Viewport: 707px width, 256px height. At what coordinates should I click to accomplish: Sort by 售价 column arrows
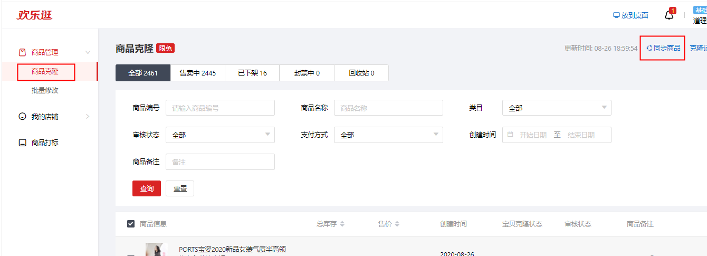[x=397, y=224]
